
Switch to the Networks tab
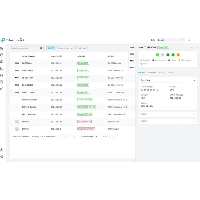152,72
